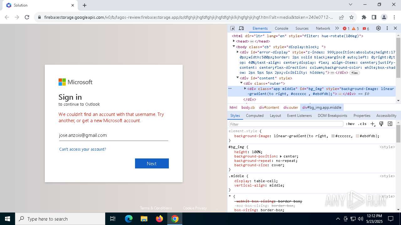Click the Next button
Screen dimensions: 401x225
point(152,163)
